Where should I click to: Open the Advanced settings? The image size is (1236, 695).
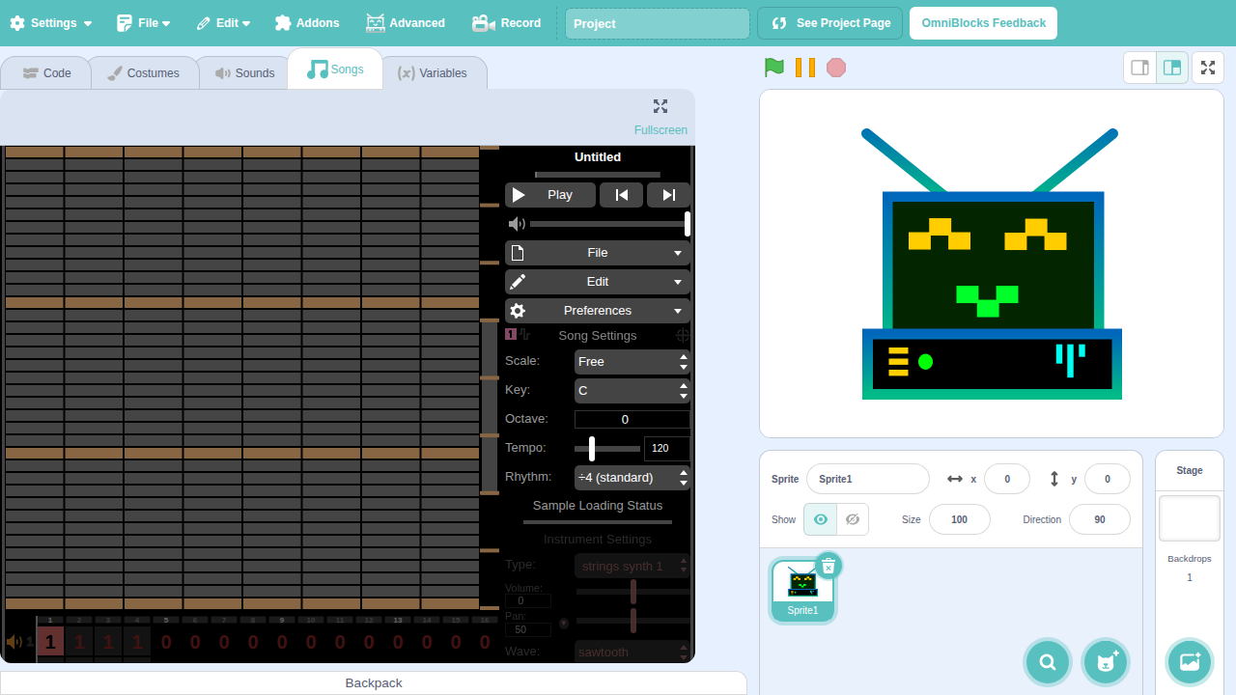[406, 23]
